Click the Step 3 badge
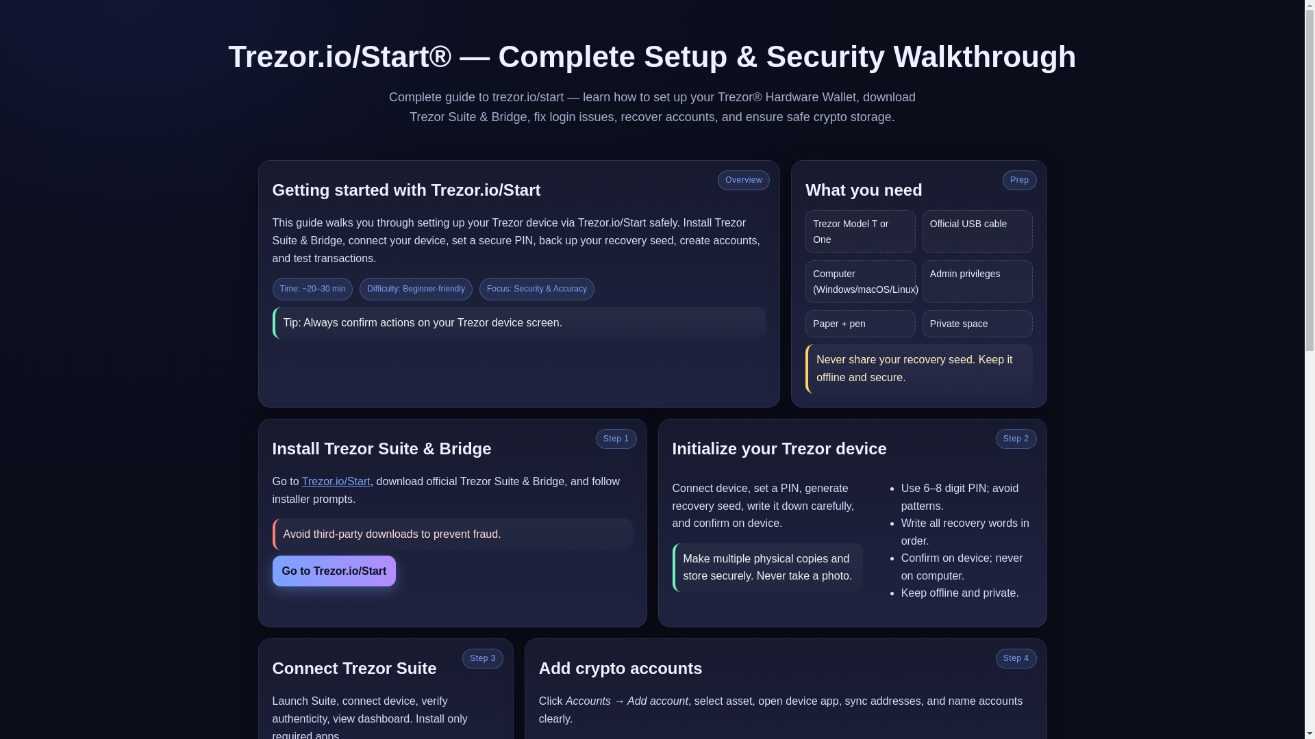This screenshot has height=739, width=1315. pos(482,658)
